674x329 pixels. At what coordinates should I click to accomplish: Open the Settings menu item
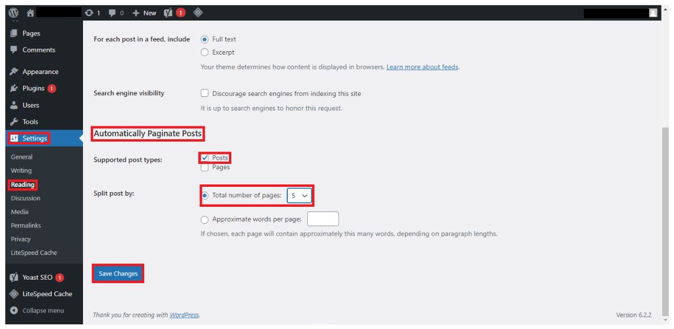coord(44,138)
